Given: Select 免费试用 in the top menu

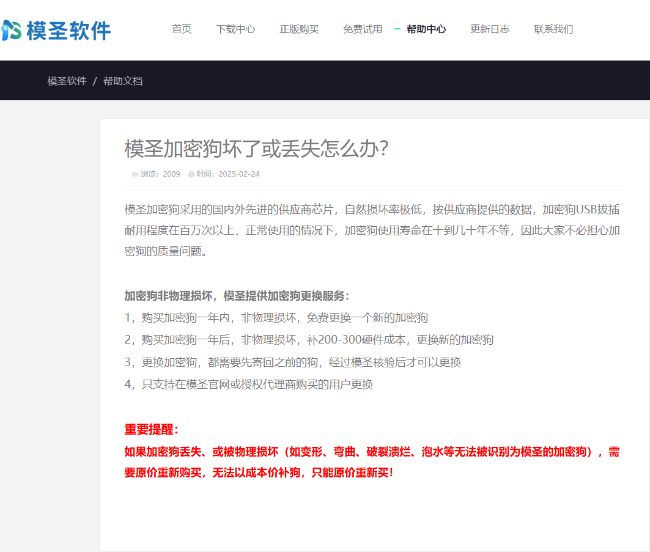Looking at the screenshot, I should [363, 29].
